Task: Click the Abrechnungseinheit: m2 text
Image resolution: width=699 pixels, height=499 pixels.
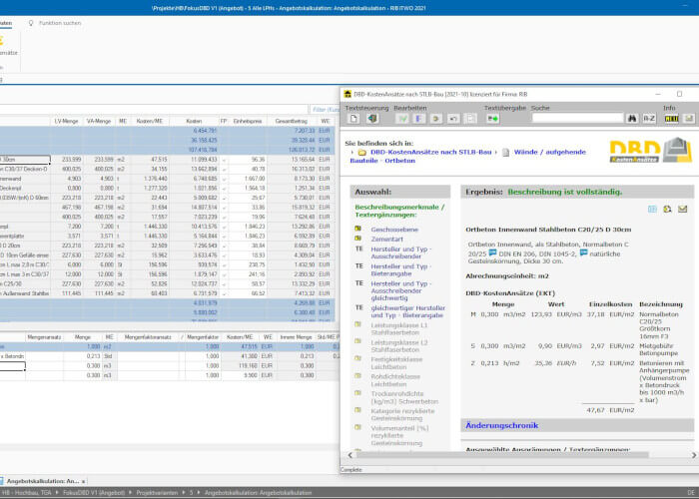Action: [x=507, y=275]
